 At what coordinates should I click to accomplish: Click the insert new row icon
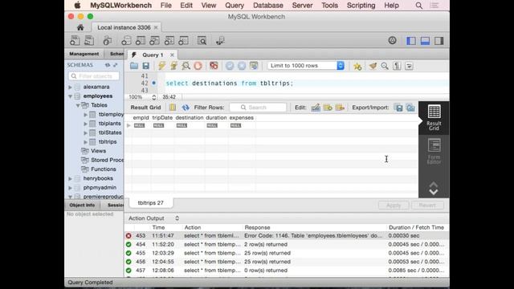[328, 108]
